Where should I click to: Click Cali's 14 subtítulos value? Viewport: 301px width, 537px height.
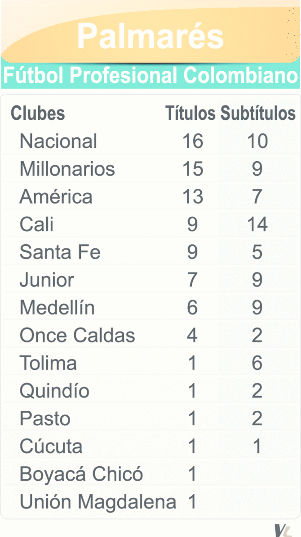[257, 224]
